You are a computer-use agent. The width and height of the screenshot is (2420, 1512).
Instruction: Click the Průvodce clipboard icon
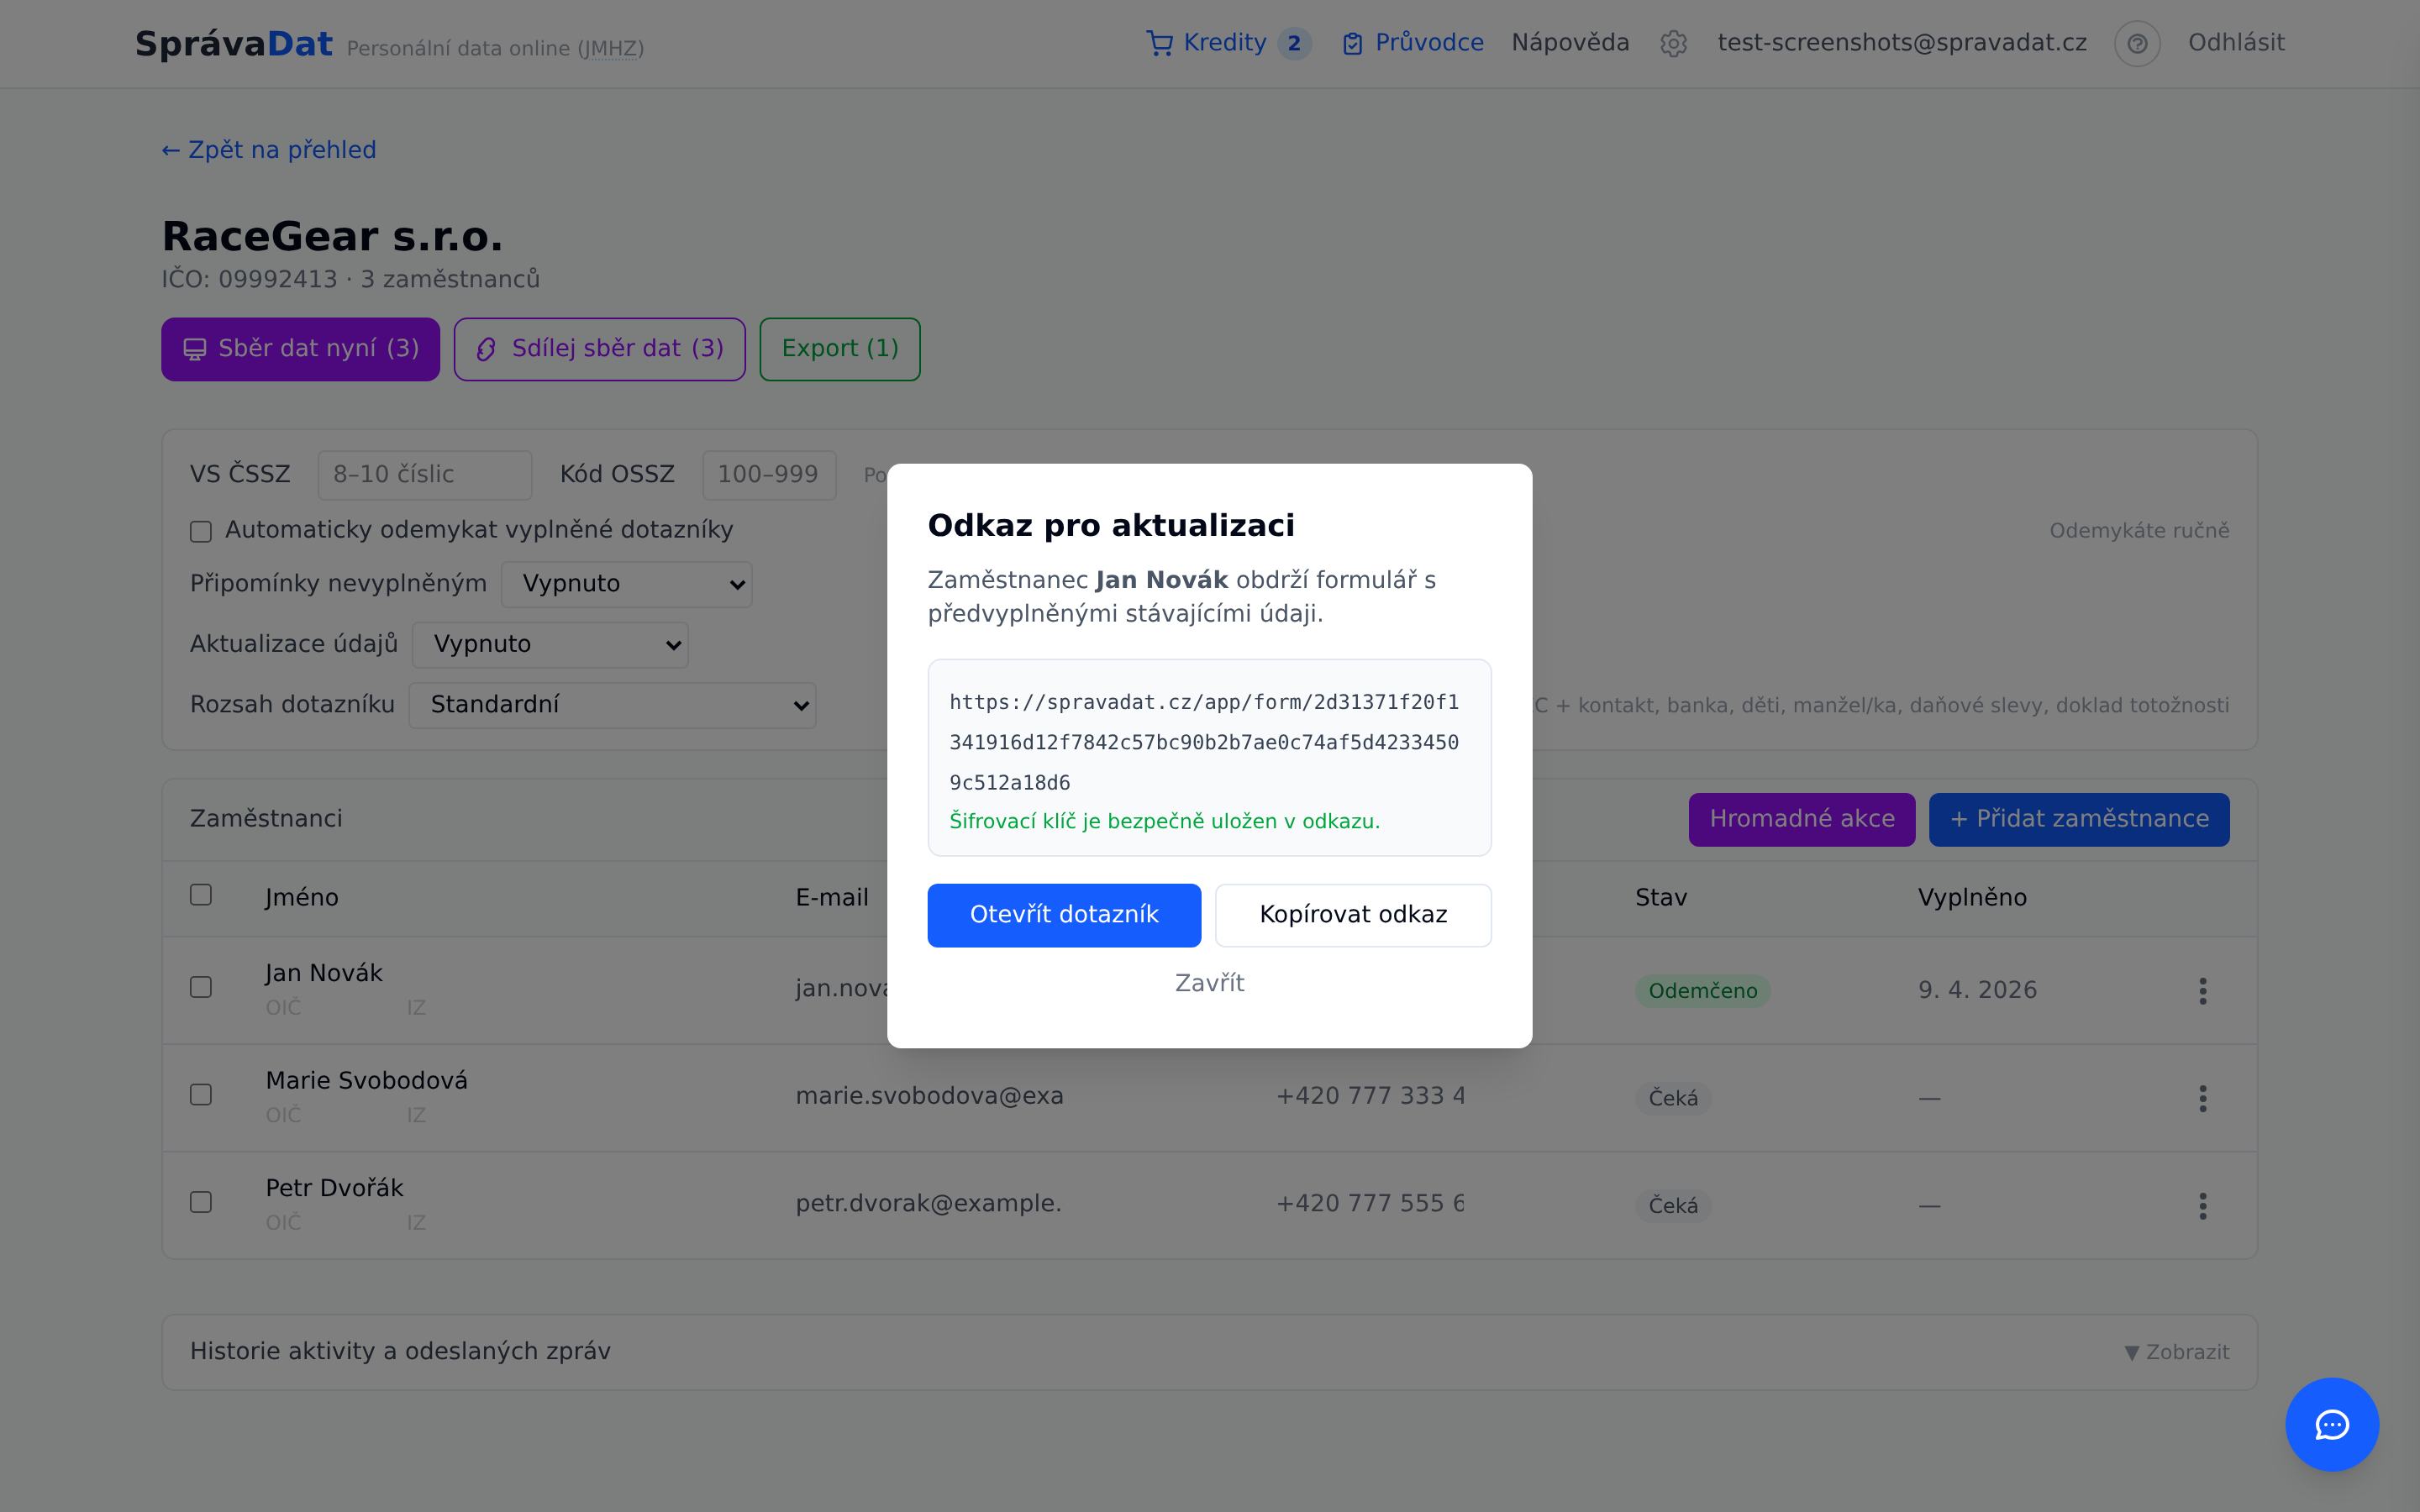[1352, 43]
